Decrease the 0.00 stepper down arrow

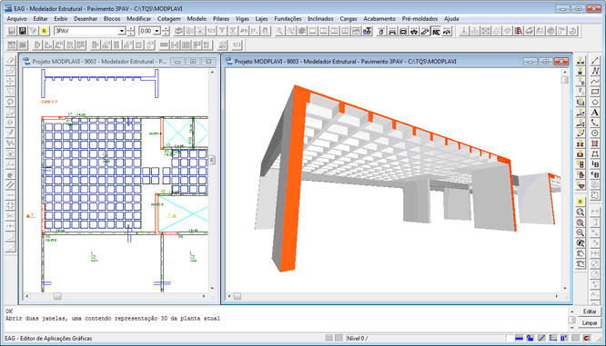click(x=166, y=34)
